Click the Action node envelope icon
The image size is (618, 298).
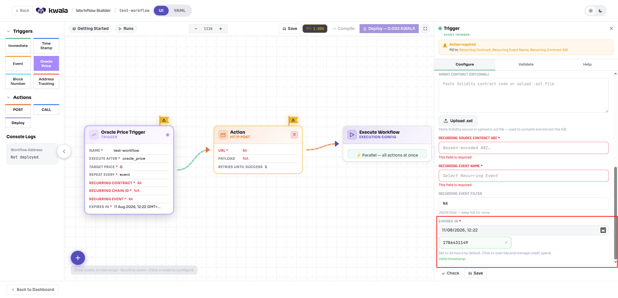(223, 135)
